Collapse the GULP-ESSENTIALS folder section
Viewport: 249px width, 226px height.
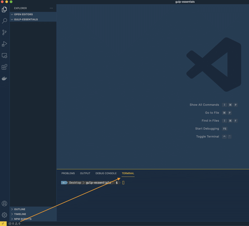tap(33, 19)
